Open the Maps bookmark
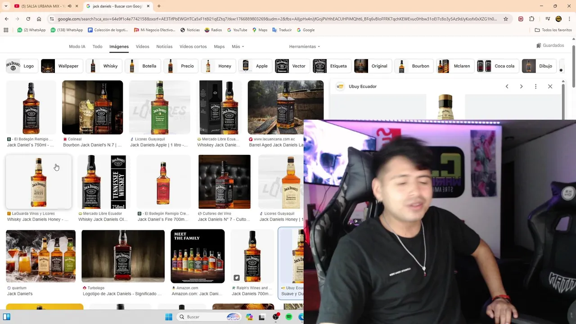The image size is (576, 324). 260,30
